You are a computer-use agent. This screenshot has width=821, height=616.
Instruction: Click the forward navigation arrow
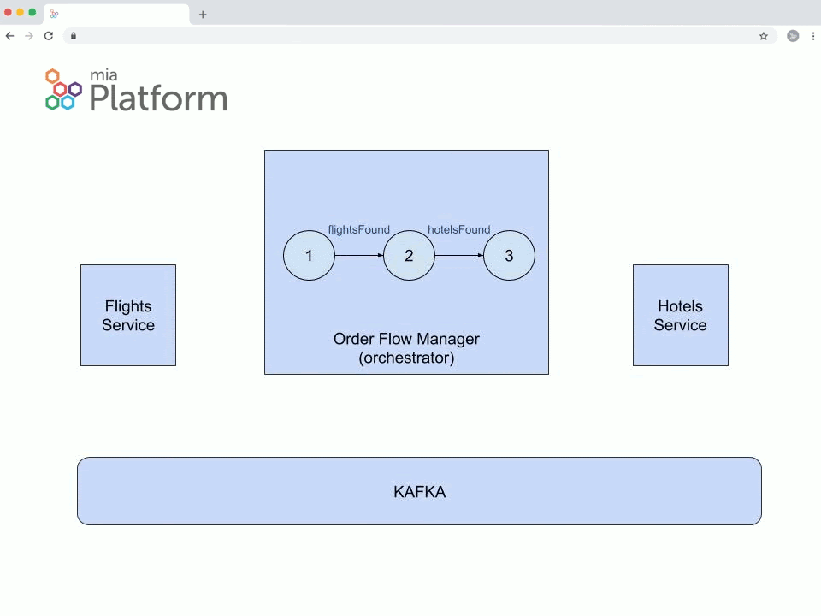point(28,36)
